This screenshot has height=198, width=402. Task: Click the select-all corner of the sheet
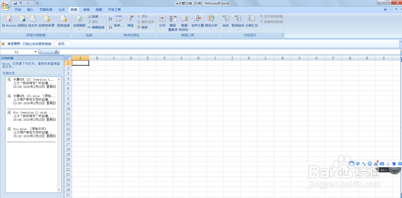pos(68,58)
